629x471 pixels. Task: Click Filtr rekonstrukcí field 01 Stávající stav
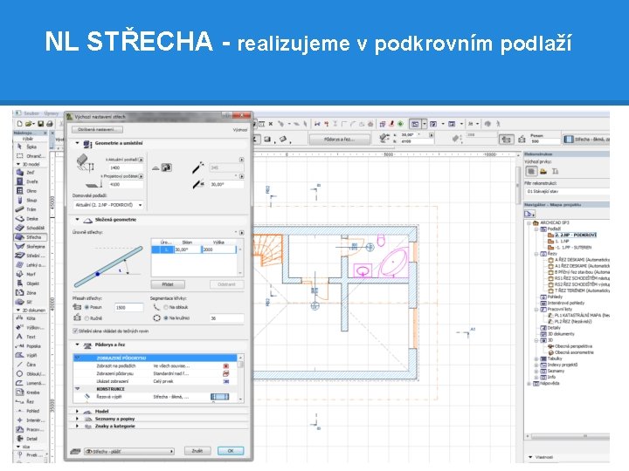pos(567,191)
